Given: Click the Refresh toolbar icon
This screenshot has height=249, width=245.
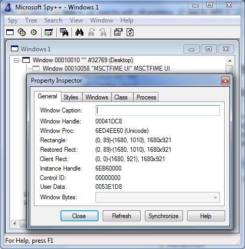Looking at the screenshot, I should pos(130,32).
